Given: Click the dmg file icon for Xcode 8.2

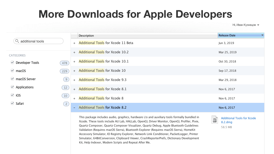Looking at the screenshot, I should point(214,120).
